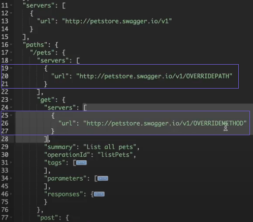The image size is (253, 222).
Task: Expand the folded "parameters" array on line 34
Action: pos(11,178)
